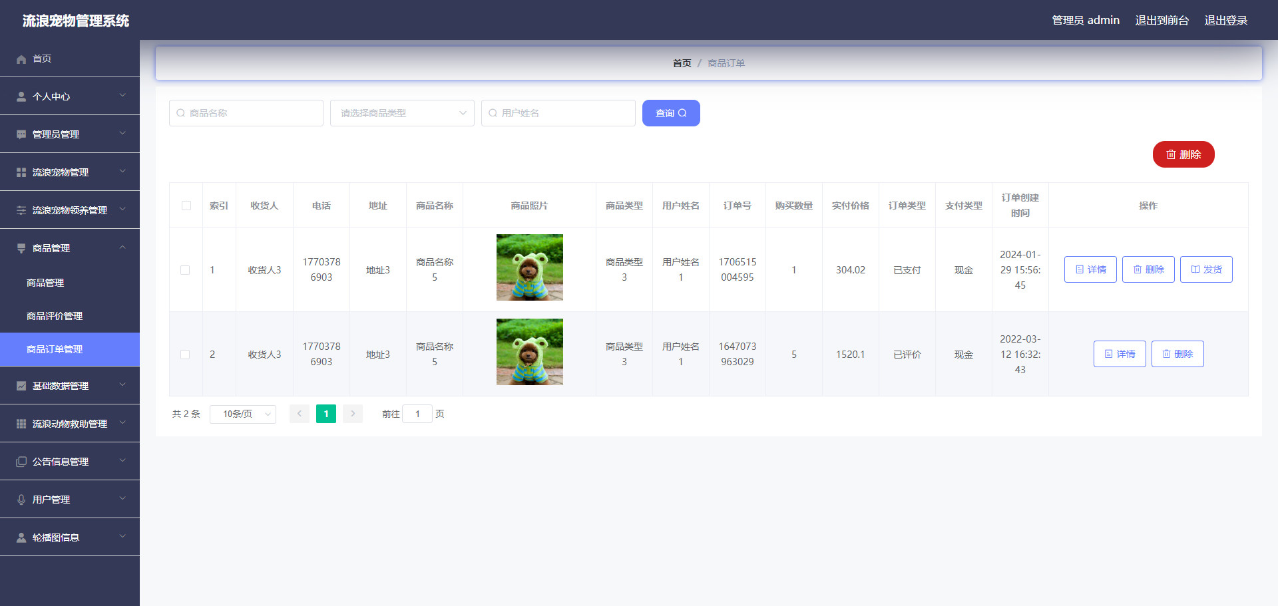Screen dimensions: 1278x606
Task: Collapse the 商品管理 menu chevron
Action: [x=122, y=247]
